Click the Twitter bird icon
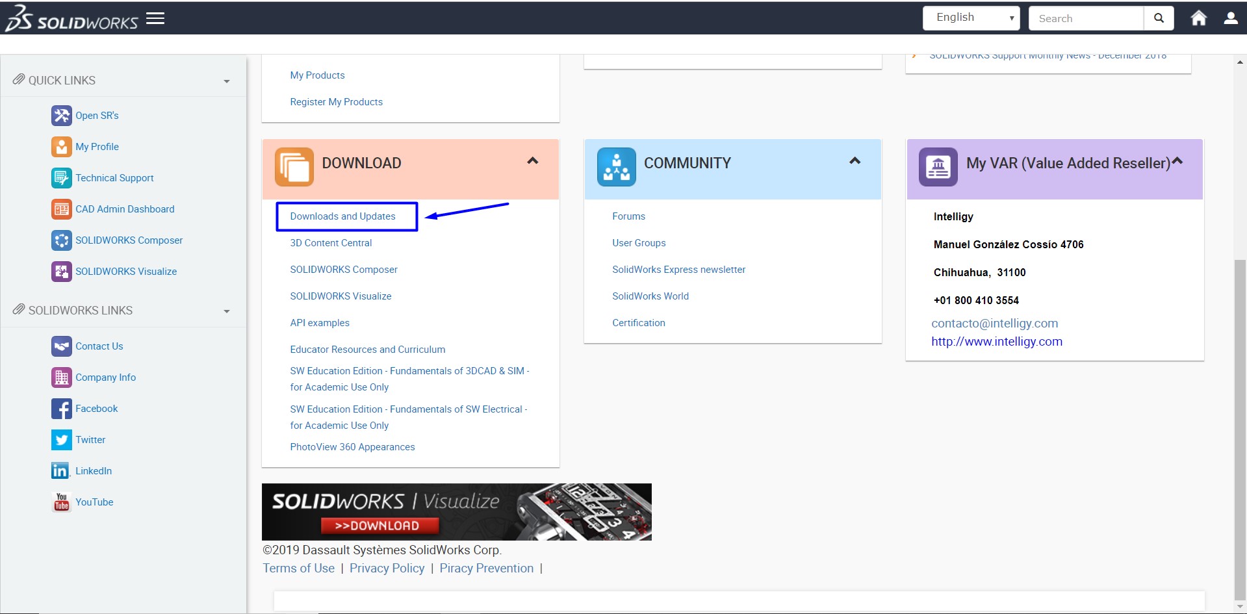Image resolution: width=1247 pixels, height=614 pixels. [62, 440]
